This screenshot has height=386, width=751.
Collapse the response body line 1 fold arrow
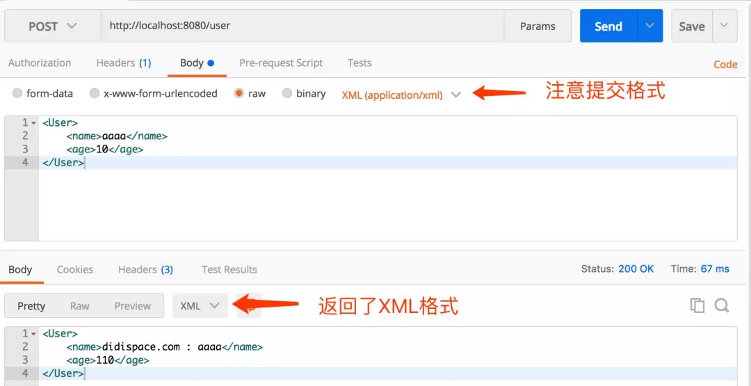33,334
